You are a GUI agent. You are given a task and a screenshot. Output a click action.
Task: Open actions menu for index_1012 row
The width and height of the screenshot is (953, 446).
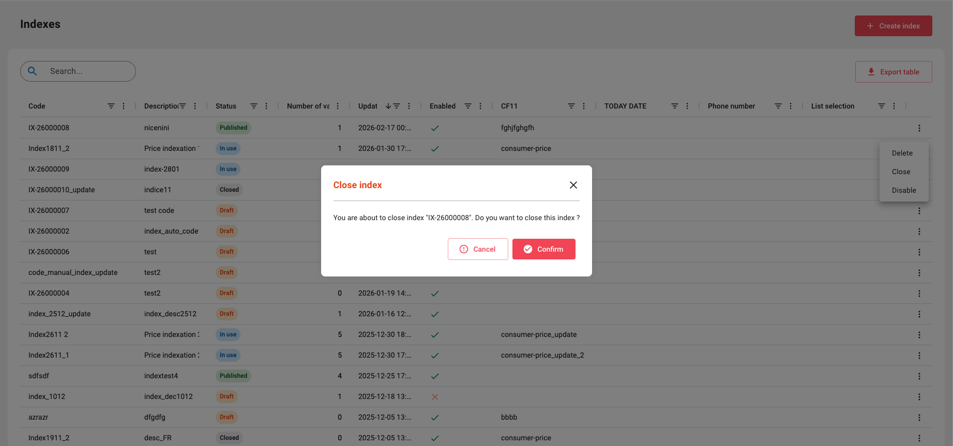point(919,397)
